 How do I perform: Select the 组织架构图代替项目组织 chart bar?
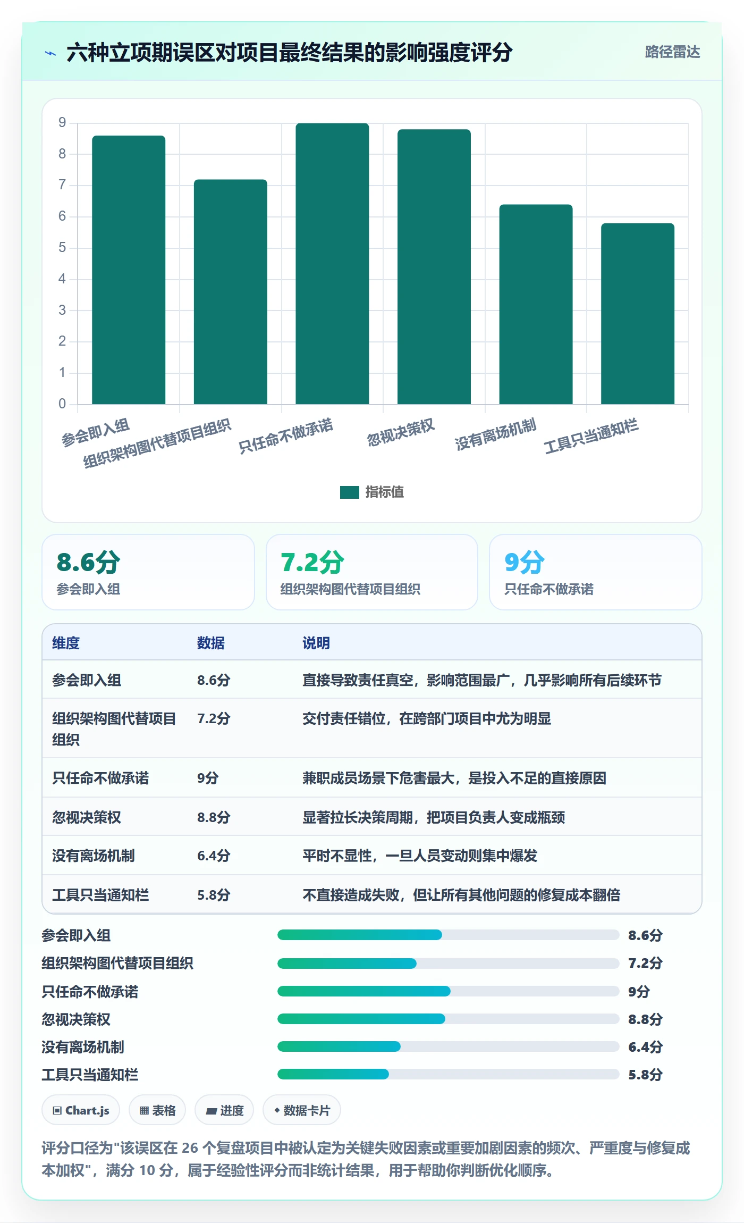click(231, 292)
